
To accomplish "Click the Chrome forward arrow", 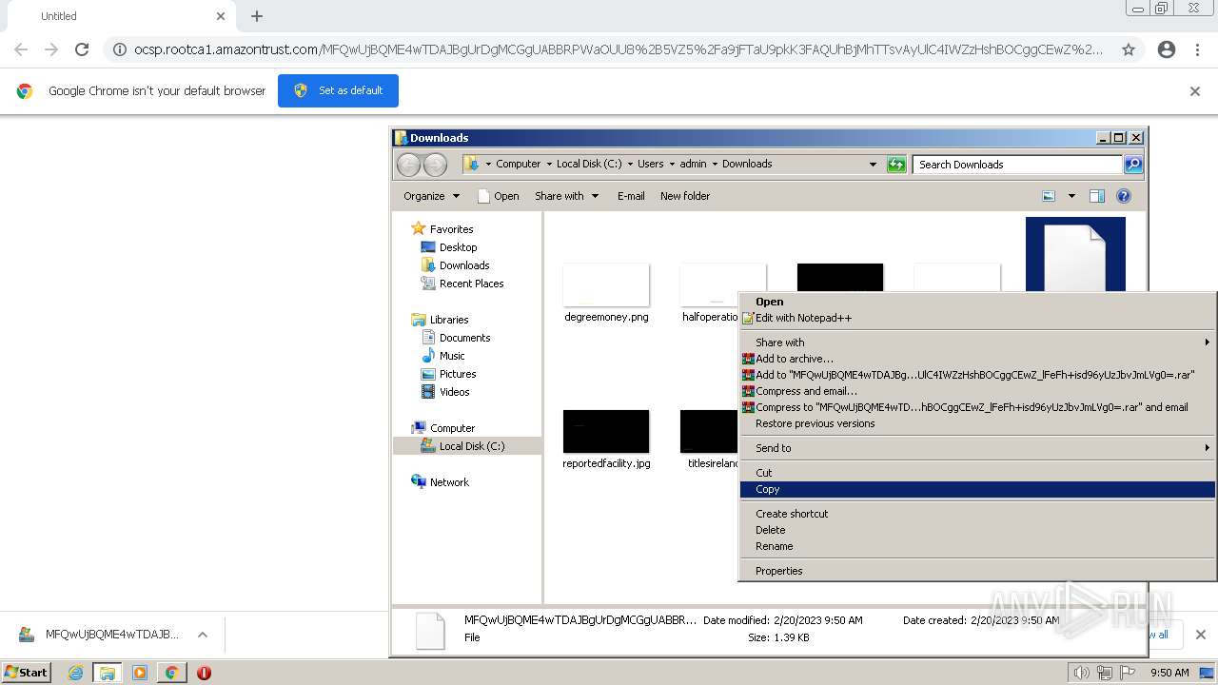I will tap(51, 49).
